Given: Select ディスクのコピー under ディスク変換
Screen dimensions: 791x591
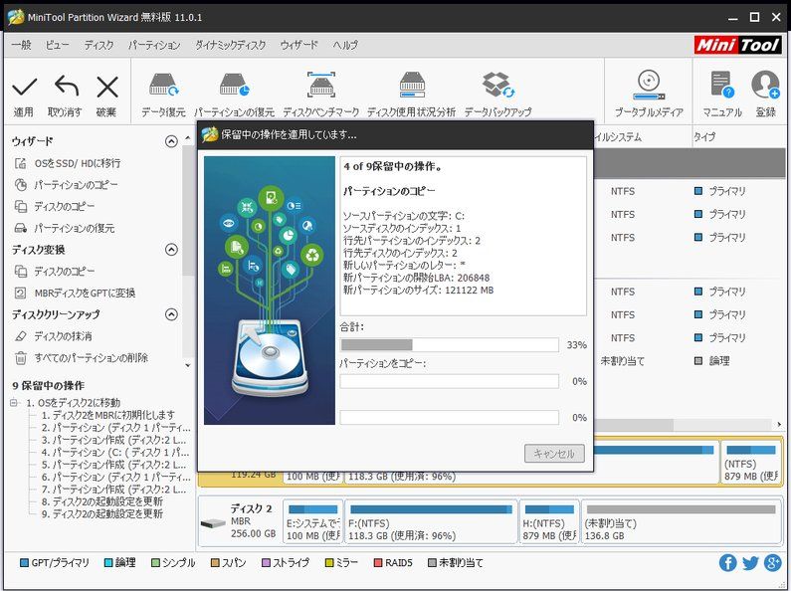Looking at the screenshot, I should pyautogui.click(x=64, y=272).
